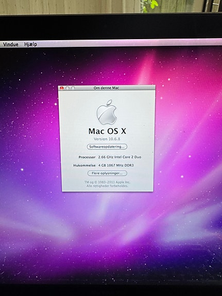Zoom the Om denne Mac window
The width and height of the screenshot is (222, 296).
[x=73, y=88]
